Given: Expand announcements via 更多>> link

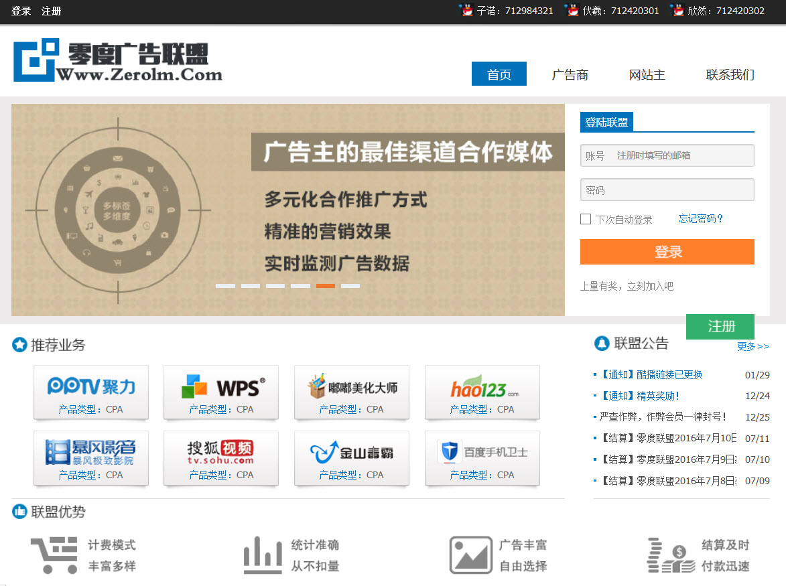Looking at the screenshot, I should (x=753, y=346).
